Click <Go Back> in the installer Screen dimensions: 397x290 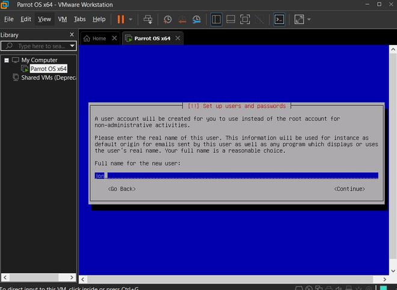tap(122, 189)
